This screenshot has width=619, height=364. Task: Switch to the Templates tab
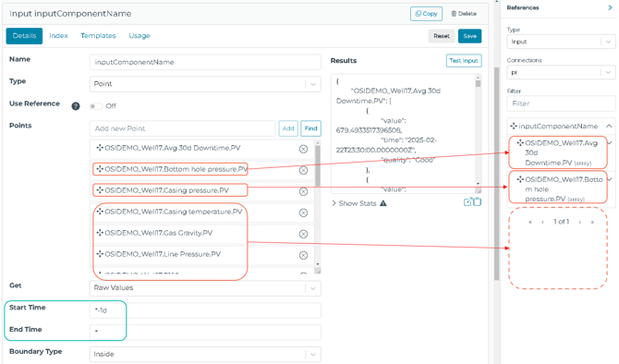click(x=98, y=35)
